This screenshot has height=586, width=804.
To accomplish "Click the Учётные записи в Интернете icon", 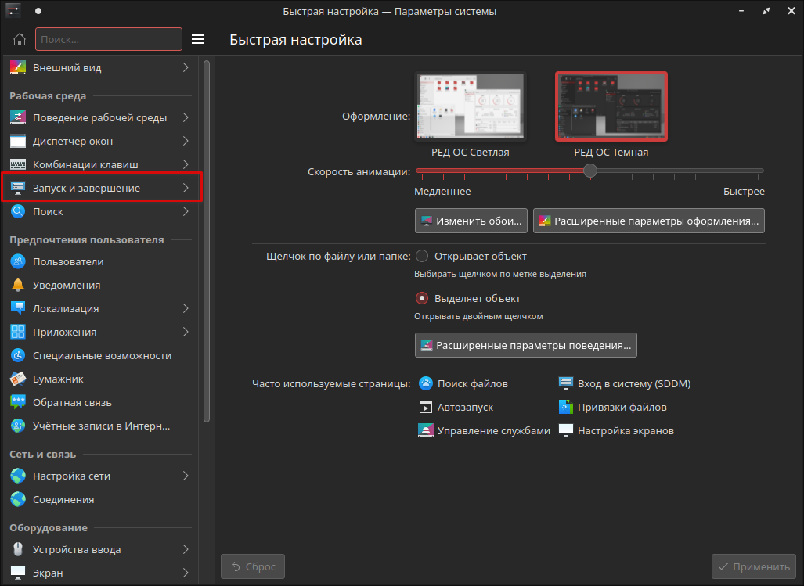I will click(18, 426).
